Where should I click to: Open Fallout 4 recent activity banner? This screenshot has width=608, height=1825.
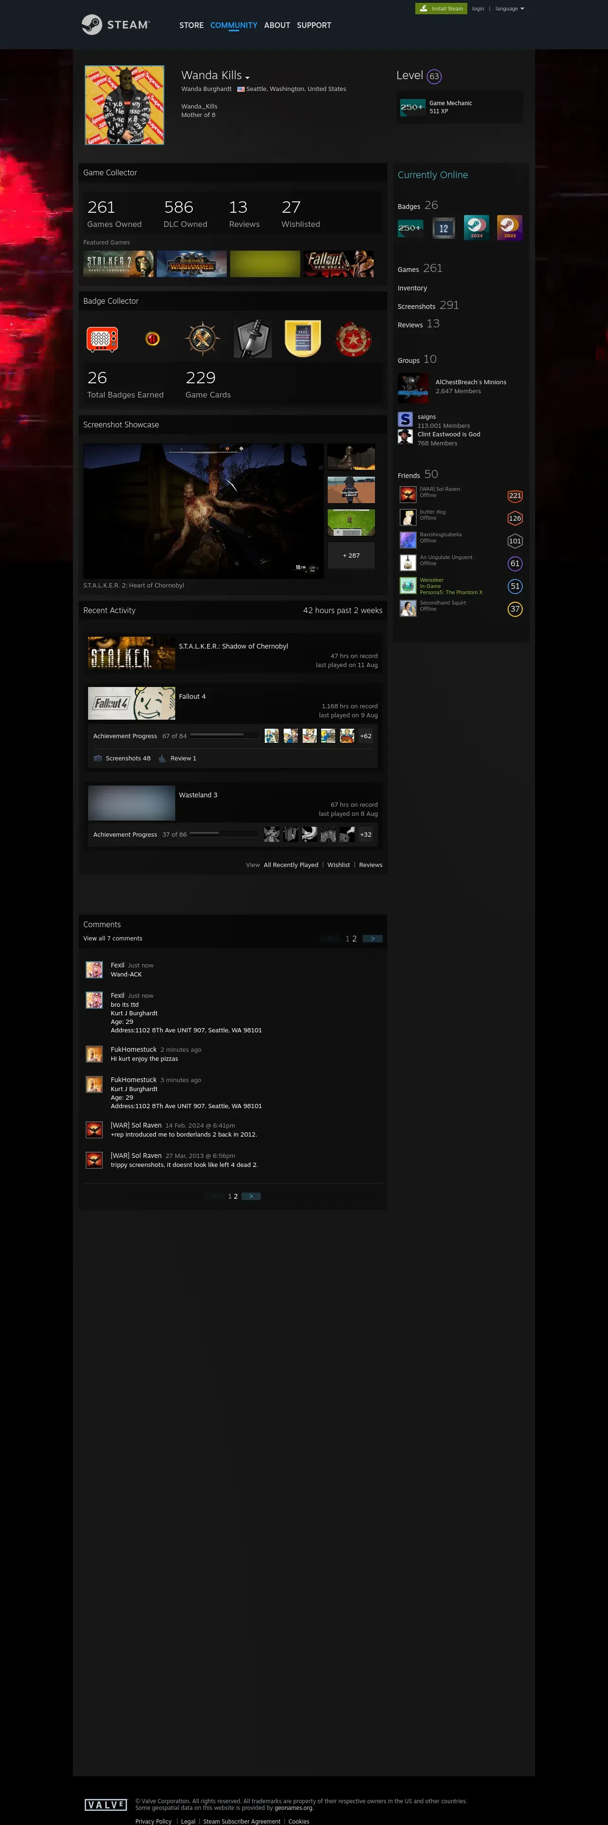tap(131, 704)
